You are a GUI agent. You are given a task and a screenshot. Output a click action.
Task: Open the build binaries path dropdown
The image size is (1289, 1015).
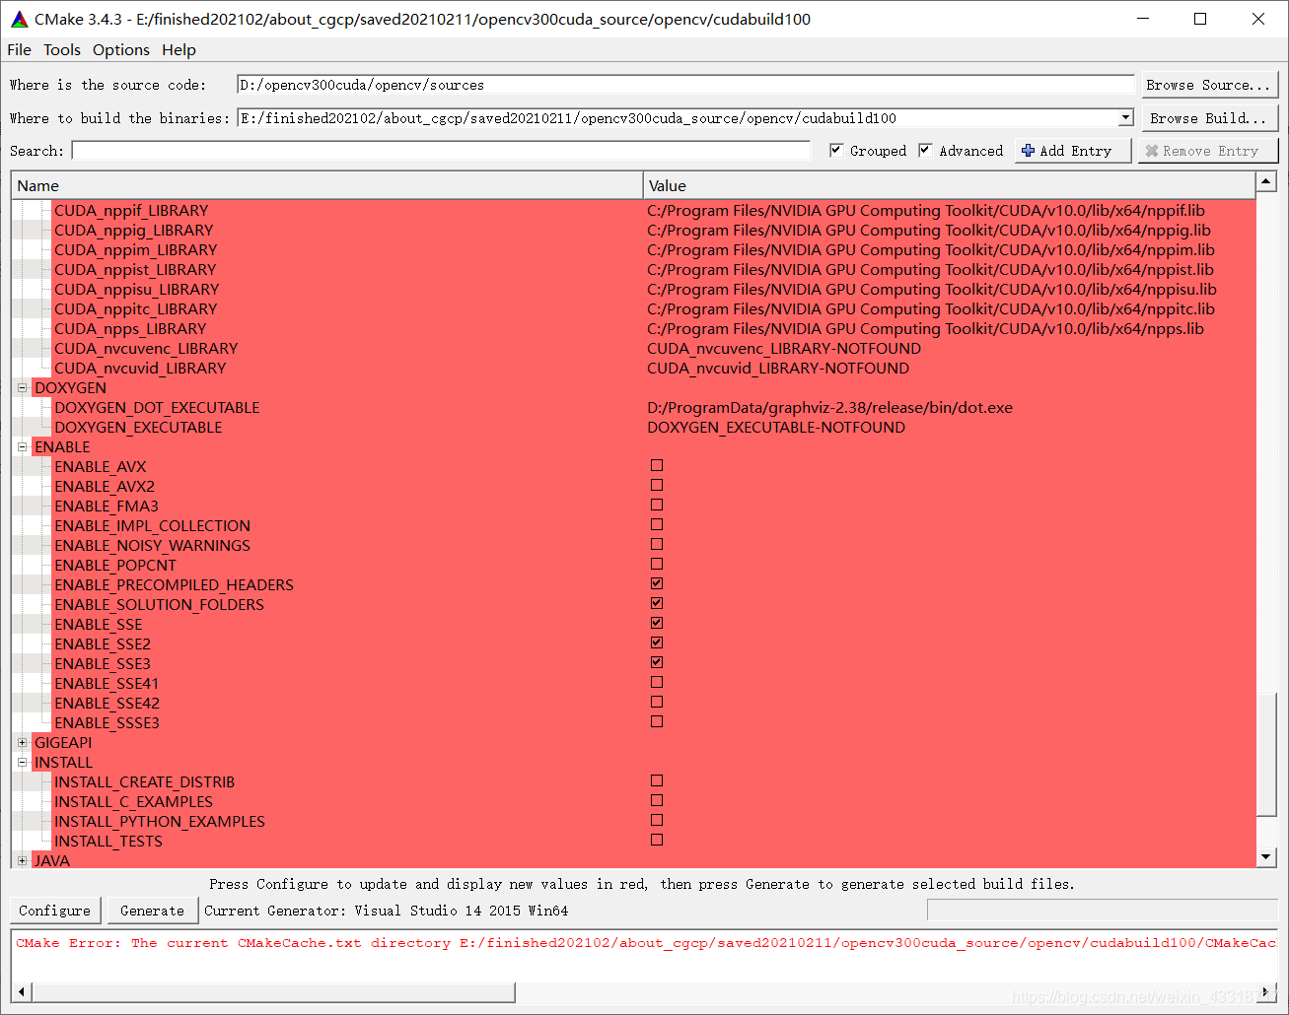pos(1125,118)
